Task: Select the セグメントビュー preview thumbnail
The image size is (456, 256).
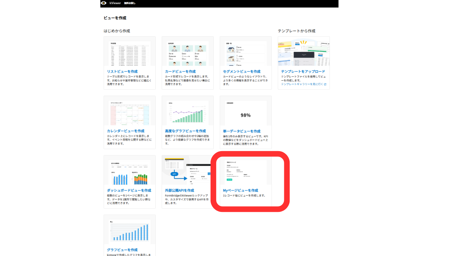Action: 245,53
